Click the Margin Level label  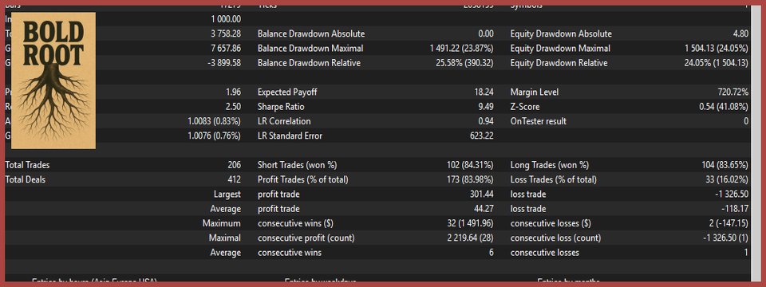(535, 92)
